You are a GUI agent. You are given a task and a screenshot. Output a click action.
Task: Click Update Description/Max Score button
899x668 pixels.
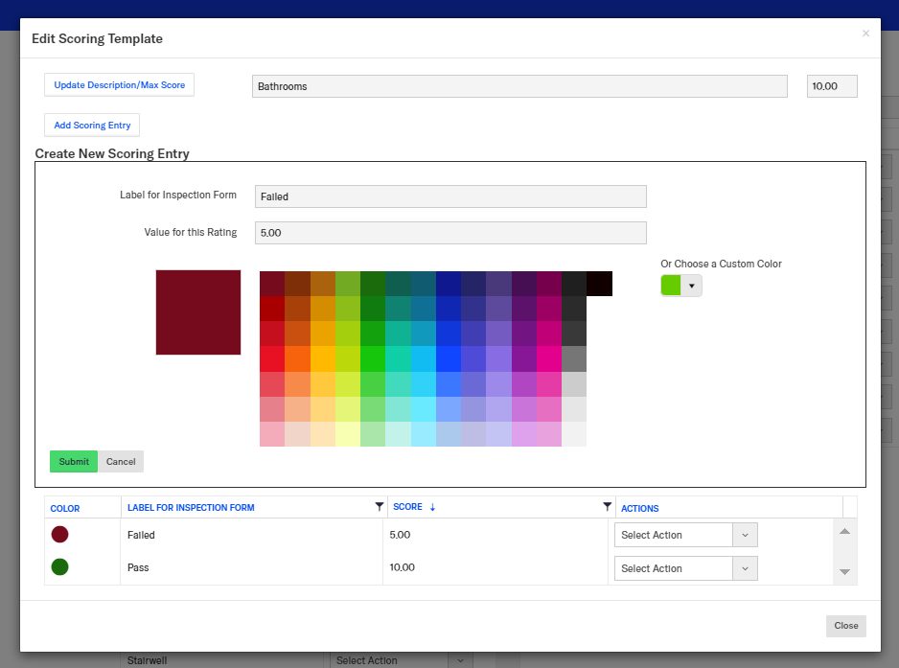tap(120, 85)
